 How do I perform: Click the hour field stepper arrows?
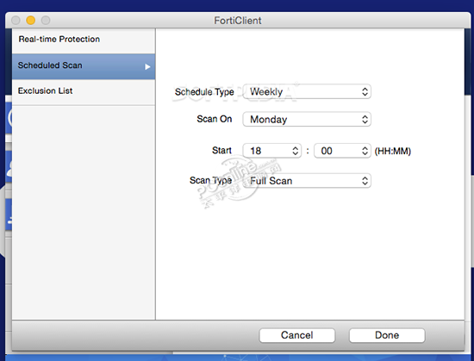coord(296,151)
